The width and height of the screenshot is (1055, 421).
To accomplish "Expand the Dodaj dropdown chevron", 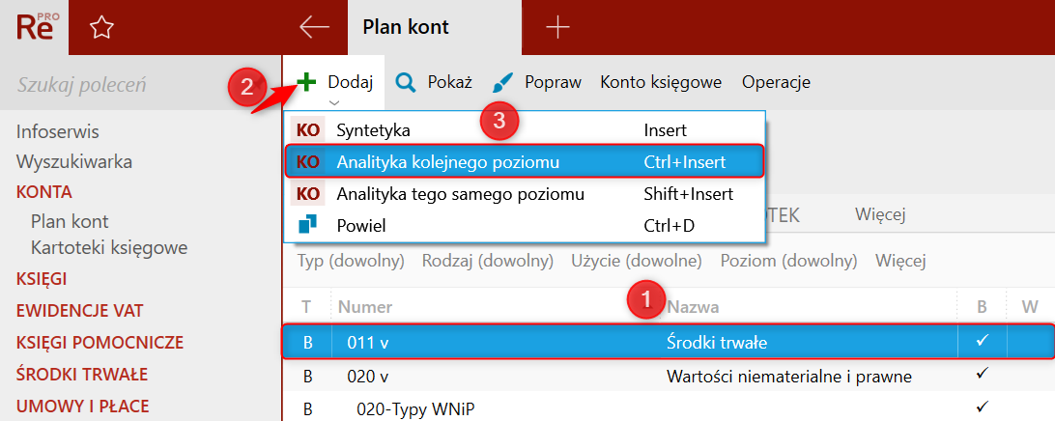I will tap(334, 101).
